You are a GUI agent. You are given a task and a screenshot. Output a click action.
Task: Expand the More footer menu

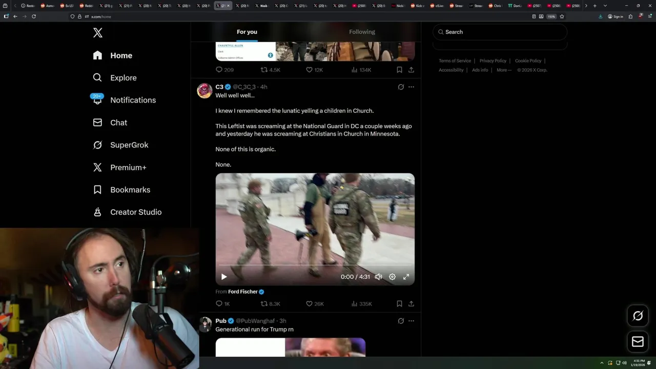click(x=504, y=70)
